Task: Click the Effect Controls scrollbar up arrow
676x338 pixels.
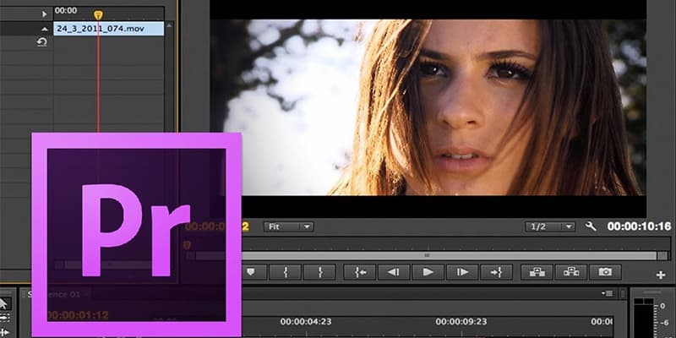Action: 169,25
